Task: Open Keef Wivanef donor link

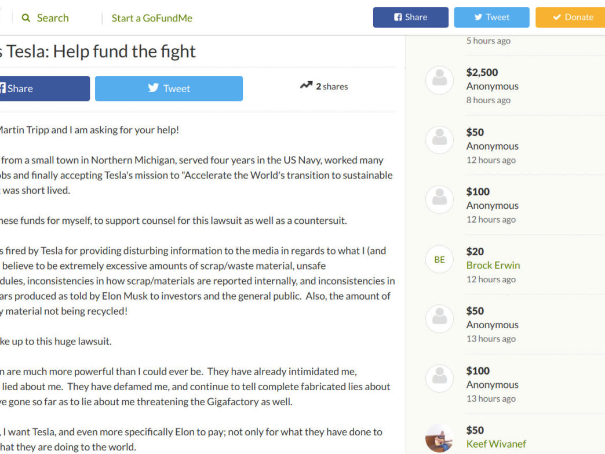Action: [x=496, y=444]
